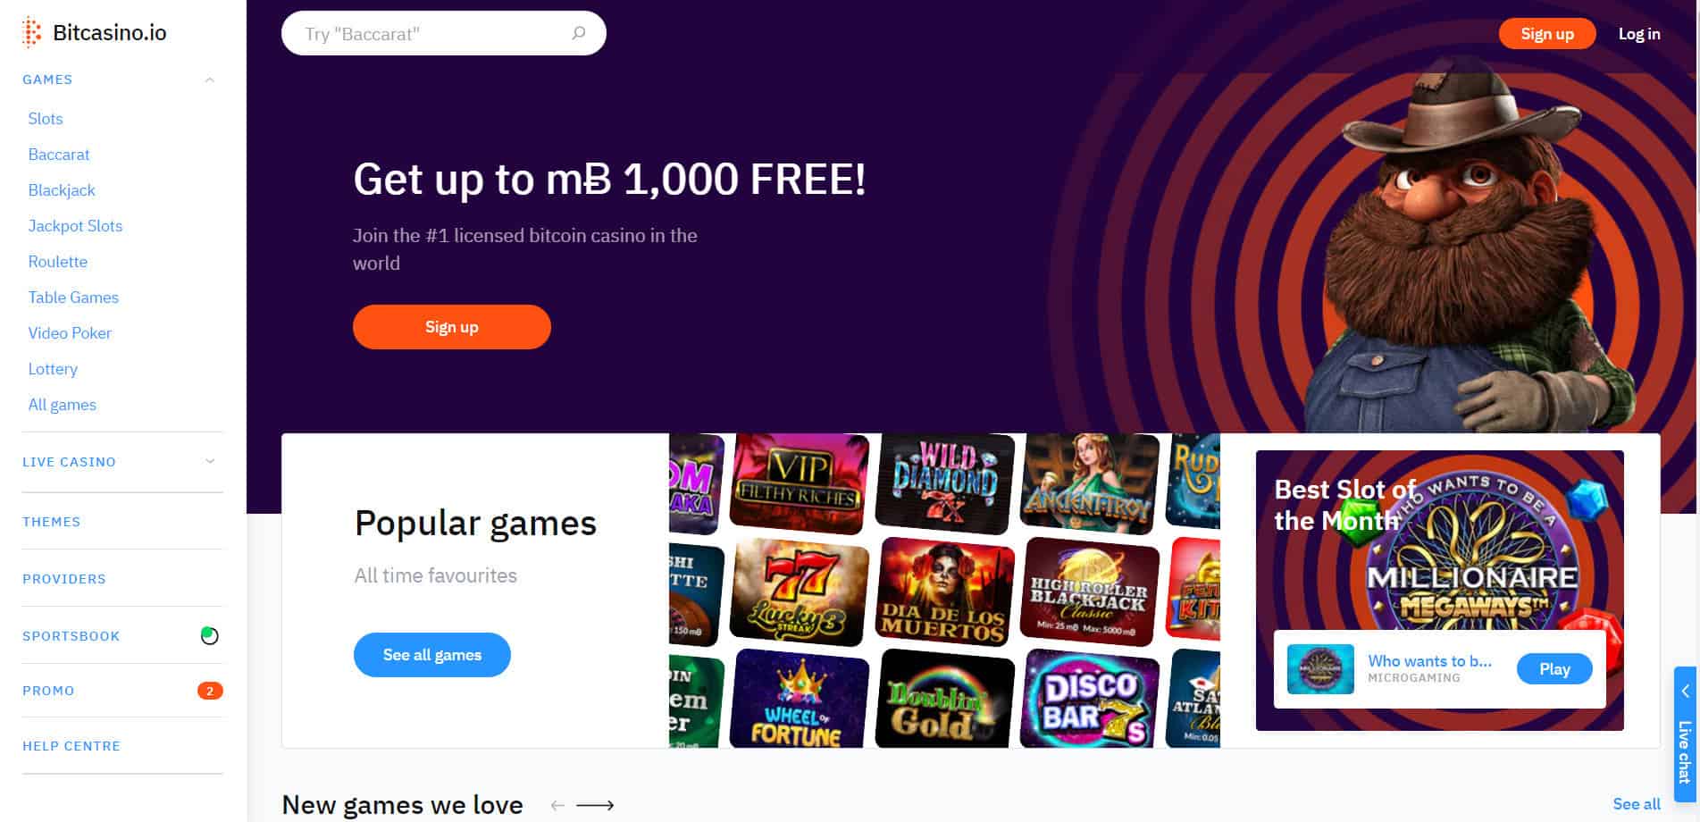Click the Bitcasino.io logo icon
Image resolution: width=1700 pixels, height=822 pixels.
tap(32, 32)
